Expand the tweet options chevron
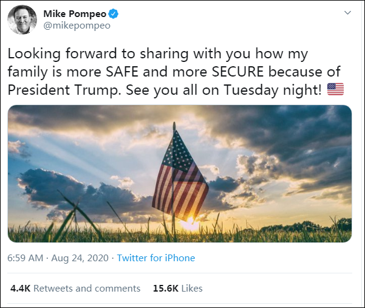The height and width of the screenshot is (308, 365). coord(347,13)
